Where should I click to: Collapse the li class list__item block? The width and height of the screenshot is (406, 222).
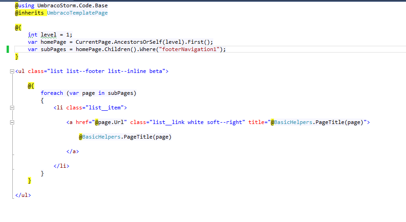coord(12,108)
